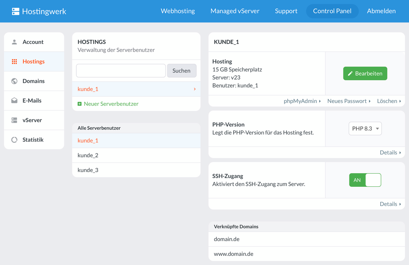Image resolution: width=409 pixels, height=265 pixels.
Task: Open the Statistik sidebar section
Action: tap(34, 140)
